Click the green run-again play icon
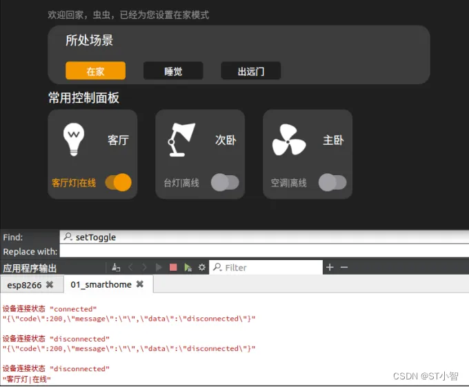 (x=159, y=267)
